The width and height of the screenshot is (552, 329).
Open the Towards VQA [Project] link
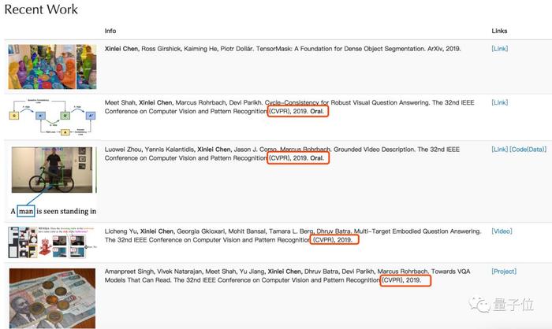tap(504, 272)
